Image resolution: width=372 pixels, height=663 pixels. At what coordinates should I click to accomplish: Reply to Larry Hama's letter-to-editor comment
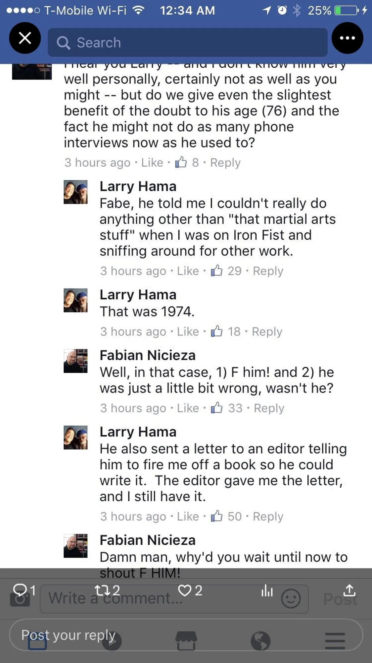[x=268, y=516]
